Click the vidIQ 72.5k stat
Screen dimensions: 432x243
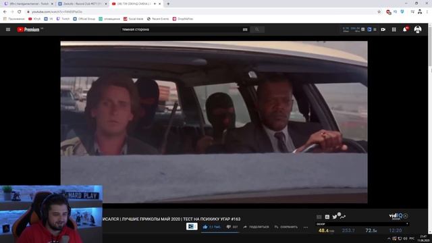tap(371, 230)
